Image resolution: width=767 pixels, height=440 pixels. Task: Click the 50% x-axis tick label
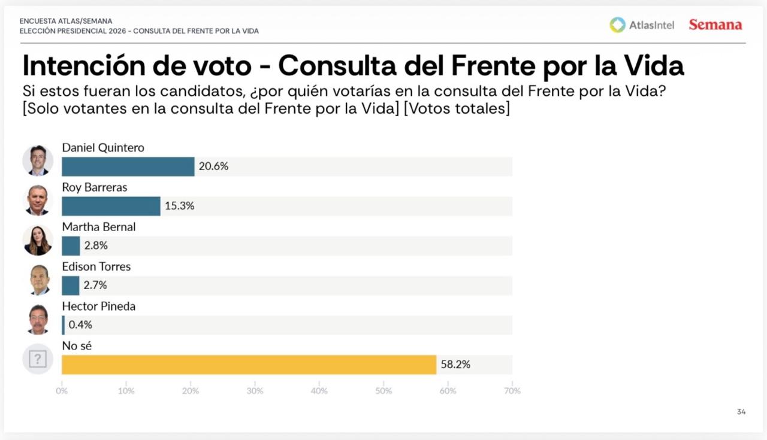click(383, 391)
